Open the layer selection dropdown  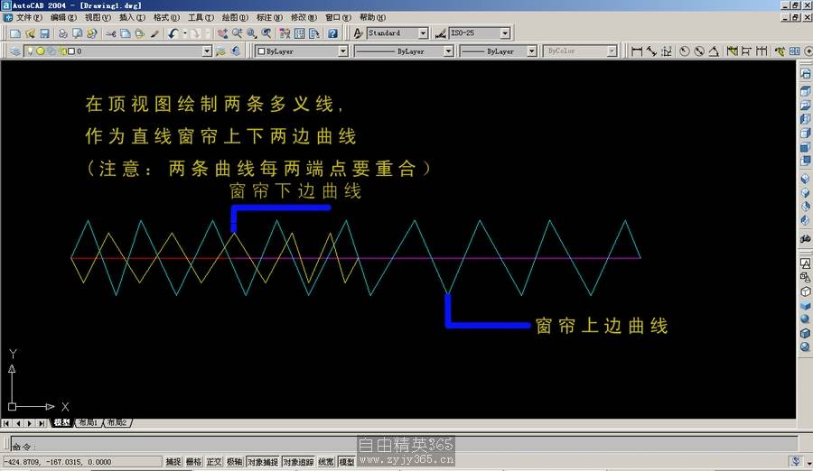coord(208,51)
